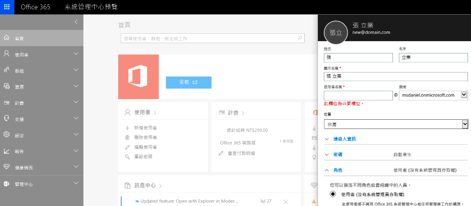Collapse the left navigation pane arrow
Image resolution: width=471 pixels, height=206 pixels.
pyautogui.click(x=76, y=22)
